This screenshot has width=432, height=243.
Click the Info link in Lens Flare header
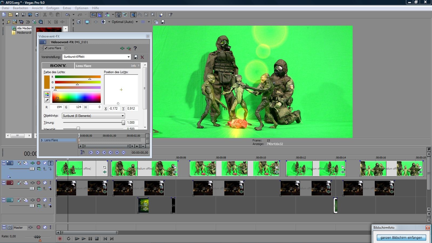point(133,66)
